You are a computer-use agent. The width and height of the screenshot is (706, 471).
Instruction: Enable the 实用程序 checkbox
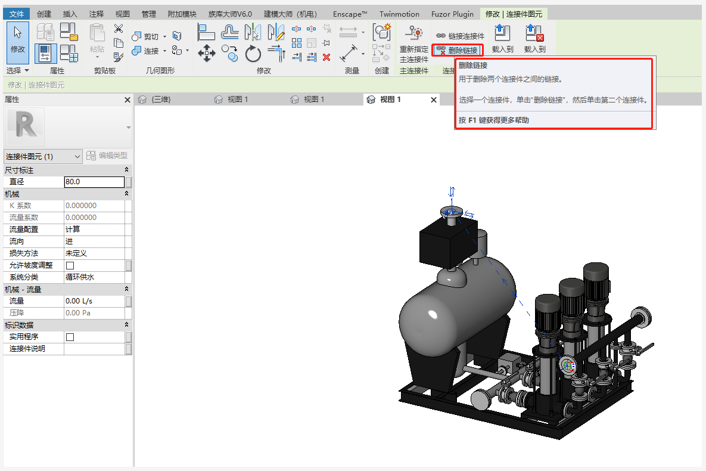coord(70,337)
